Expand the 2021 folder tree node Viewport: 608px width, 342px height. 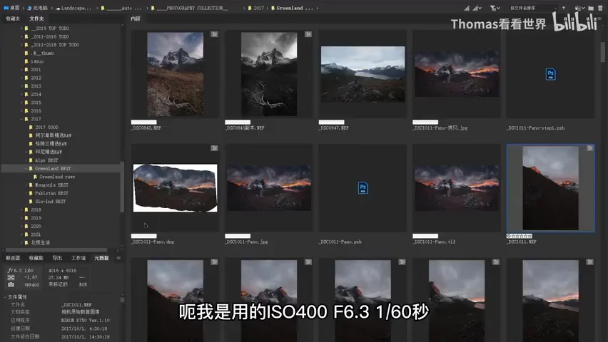pyautogui.click(x=21, y=234)
